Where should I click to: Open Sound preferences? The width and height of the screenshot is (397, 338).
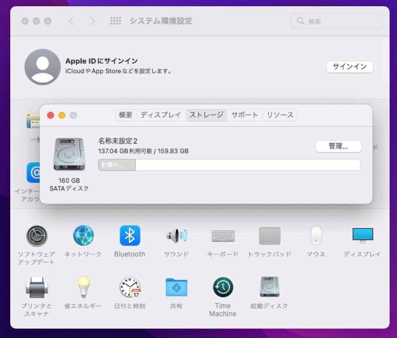tap(176, 236)
